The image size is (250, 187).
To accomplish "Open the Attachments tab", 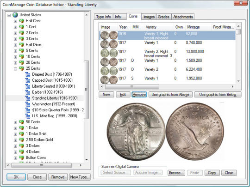I will tap(183, 17).
